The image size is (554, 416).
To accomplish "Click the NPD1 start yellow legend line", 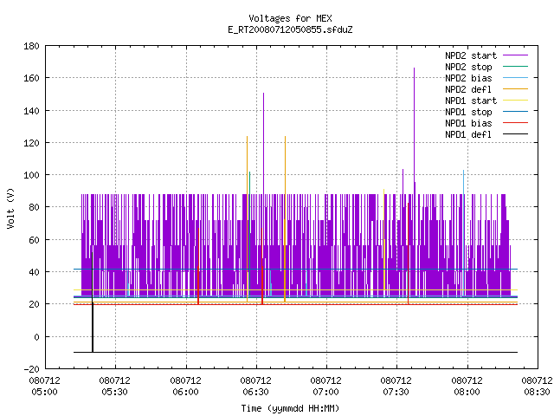I will tap(515, 101).
